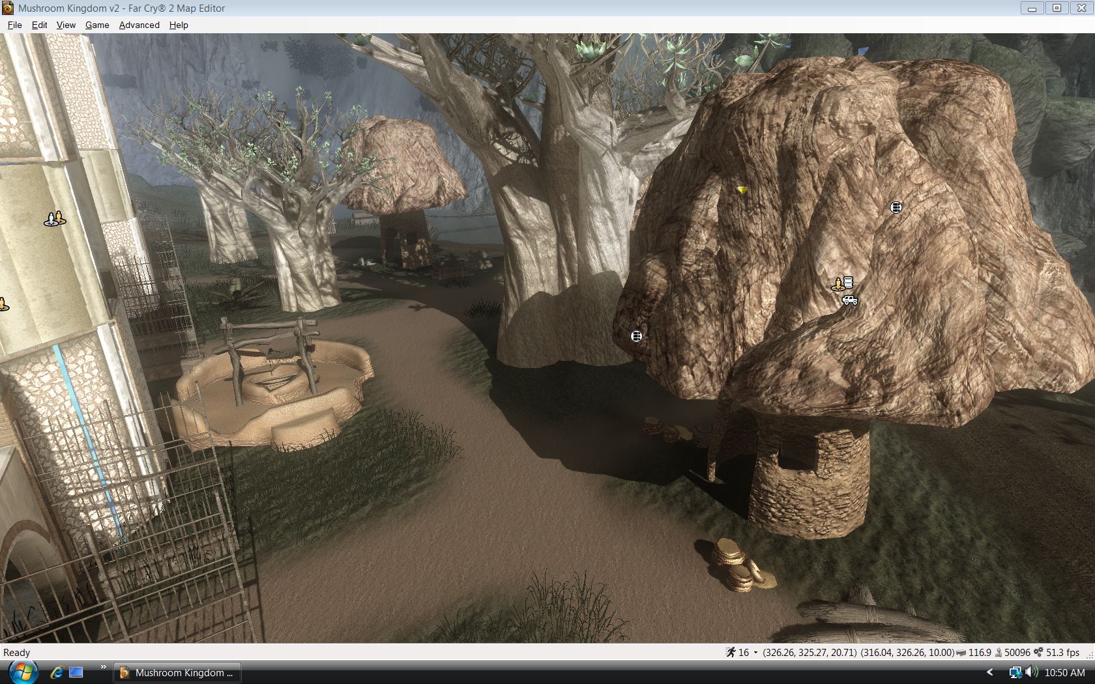Select the ammo marker at mushroom's left edge
Screen dimensions: 1095x684
pos(636,336)
